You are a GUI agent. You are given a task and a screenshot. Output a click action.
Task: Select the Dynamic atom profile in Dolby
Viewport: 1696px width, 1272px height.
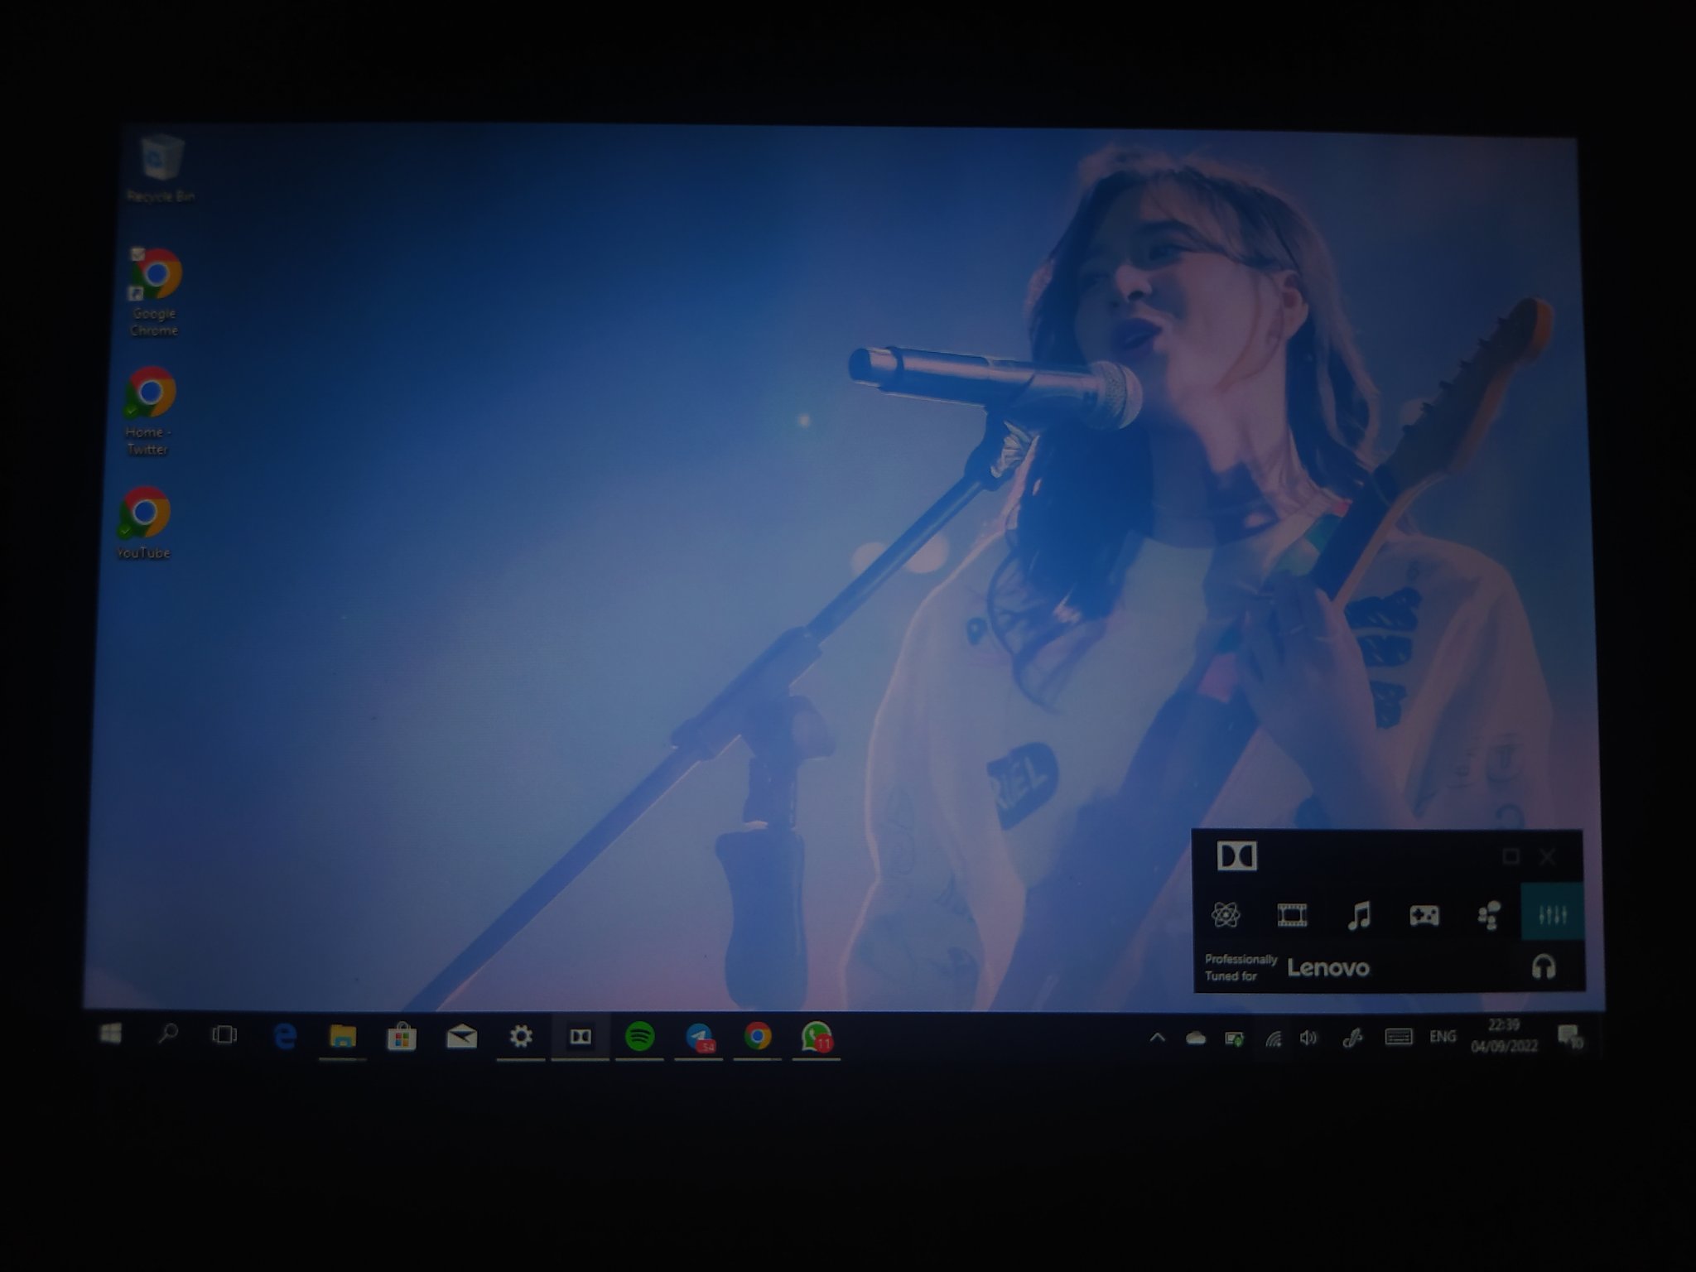pyautogui.click(x=1225, y=914)
